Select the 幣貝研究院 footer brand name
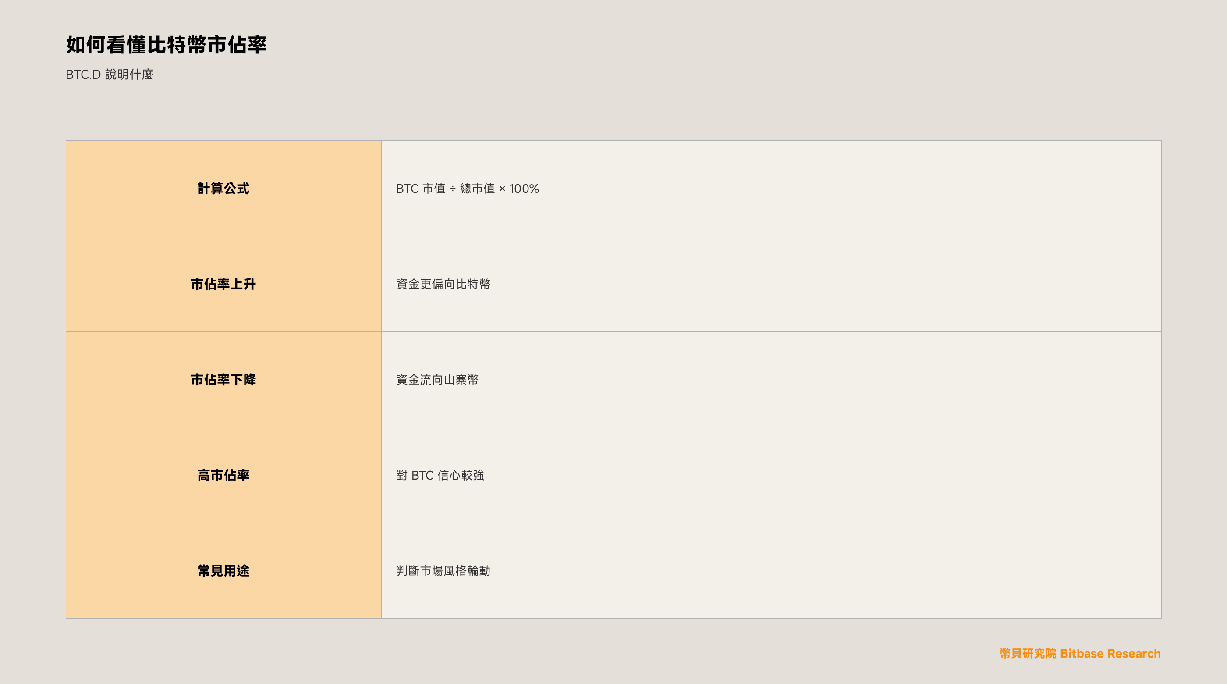This screenshot has width=1227, height=684. pyautogui.click(x=1028, y=653)
